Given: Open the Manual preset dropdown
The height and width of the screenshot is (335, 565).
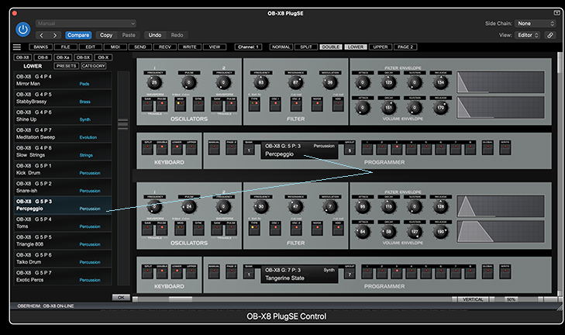Looking at the screenshot, I should 86,23.
